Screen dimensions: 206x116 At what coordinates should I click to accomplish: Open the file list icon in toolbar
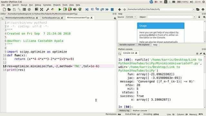tap(24, 9)
